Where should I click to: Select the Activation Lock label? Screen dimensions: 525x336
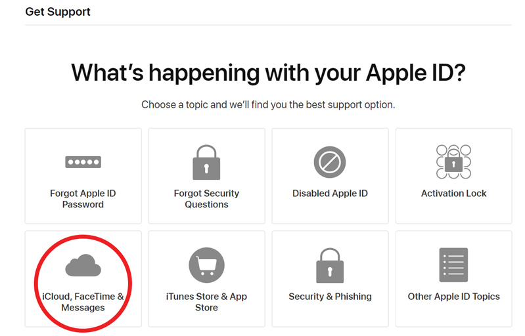pyautogui.click(x=453, y=194)
